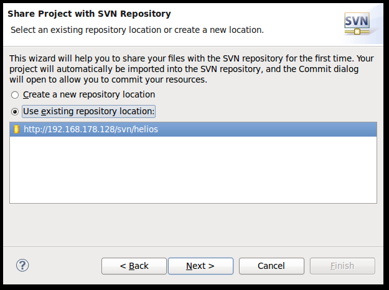Select the Create a new repository location radio
The width and height of the screenshot is (389, 290).
pyautogui.click(x=15, y=95)
